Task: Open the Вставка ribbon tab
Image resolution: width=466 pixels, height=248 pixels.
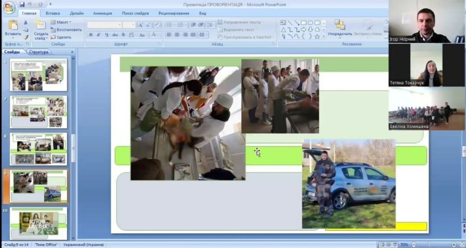Action: (x=52, y=13)
